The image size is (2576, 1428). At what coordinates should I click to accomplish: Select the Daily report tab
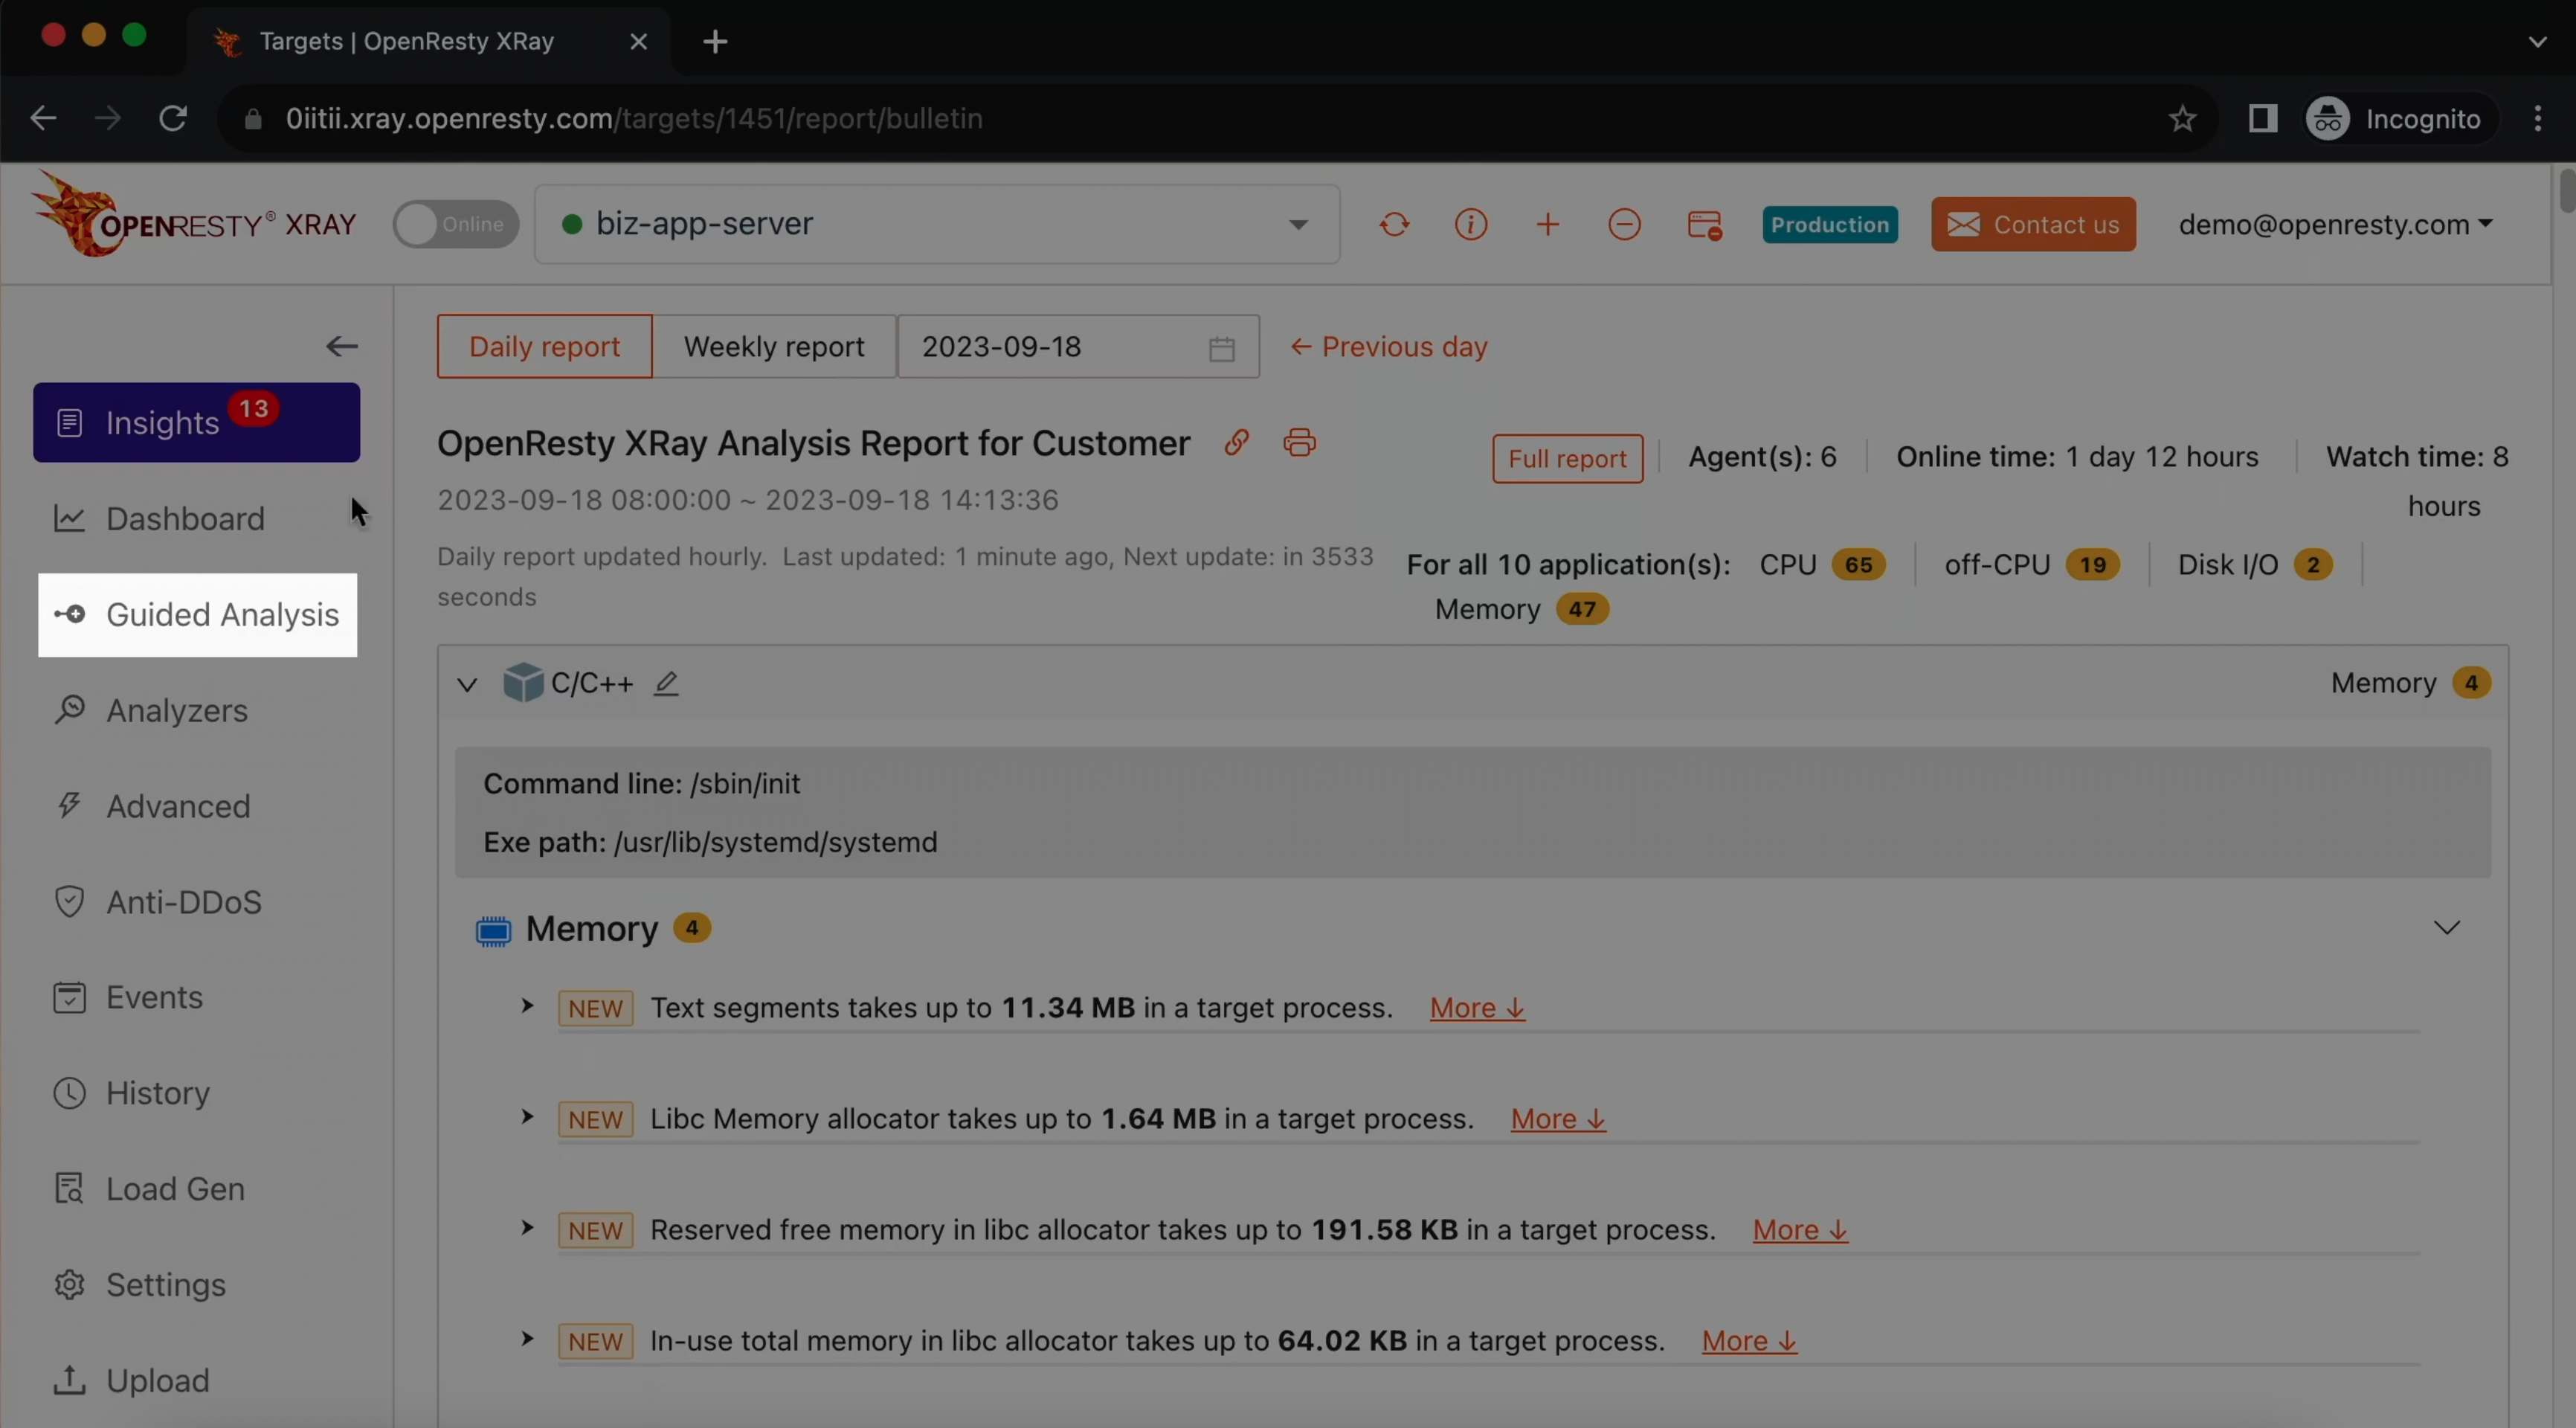[544, 346]
